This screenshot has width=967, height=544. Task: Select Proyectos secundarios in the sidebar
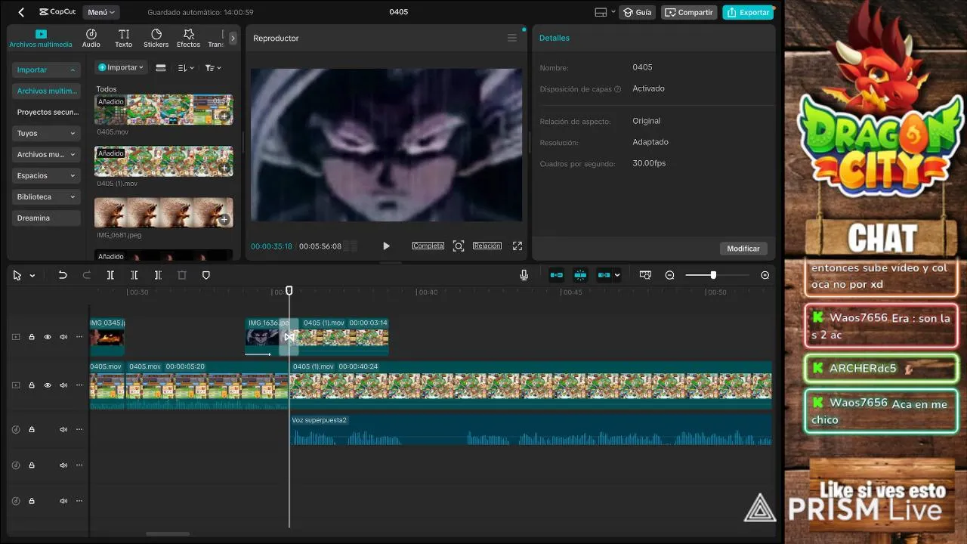pyautogui.click(x=46, y=112)
